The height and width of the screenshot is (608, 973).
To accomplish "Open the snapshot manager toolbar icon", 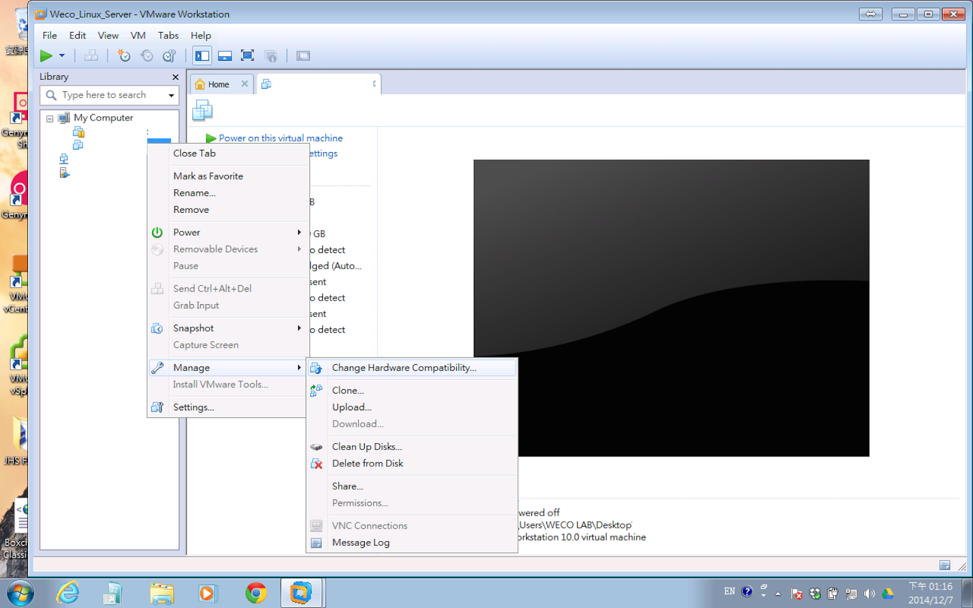I will (x=169, y=56).
